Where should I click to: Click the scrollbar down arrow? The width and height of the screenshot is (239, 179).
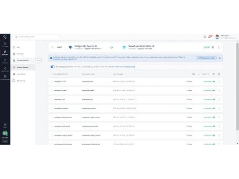238,144
